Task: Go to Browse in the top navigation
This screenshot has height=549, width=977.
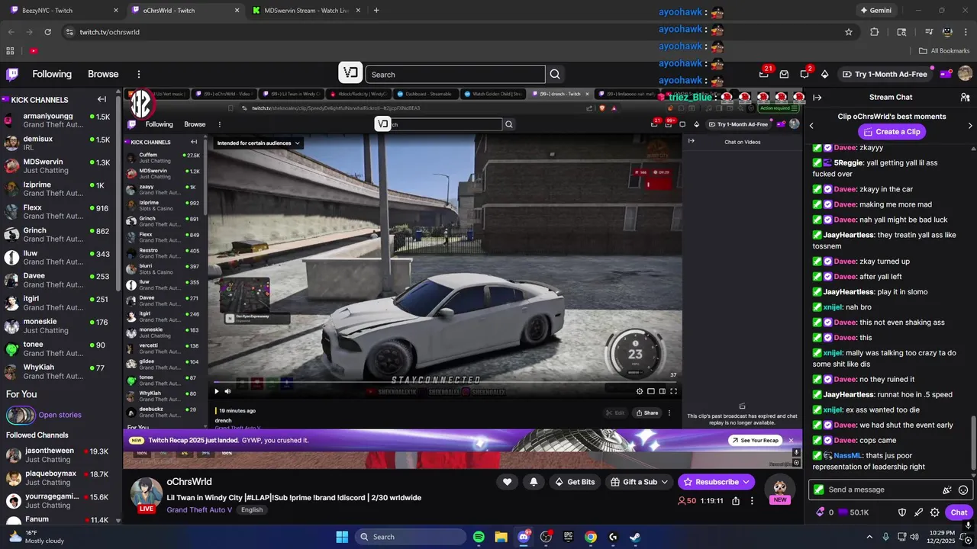Action: (x=103, y=74)
